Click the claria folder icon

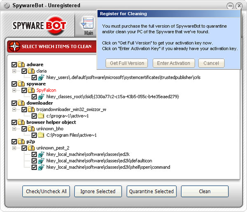tap(31, 71)
